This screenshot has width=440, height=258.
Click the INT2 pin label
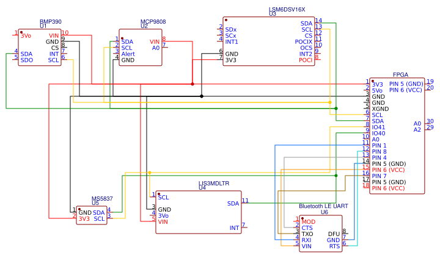[x=306, y=54]
